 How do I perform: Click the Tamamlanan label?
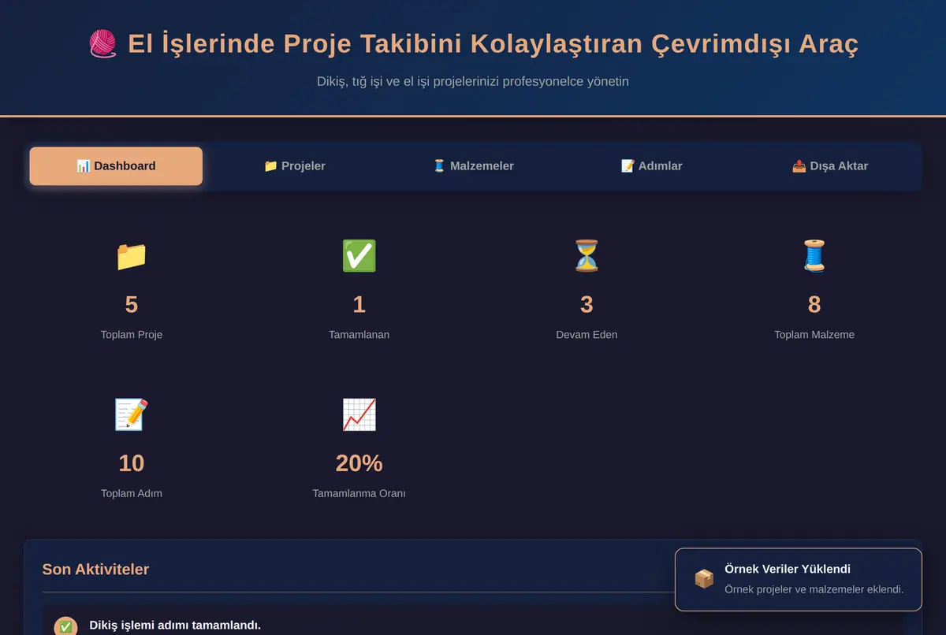[x=359, y=335]
